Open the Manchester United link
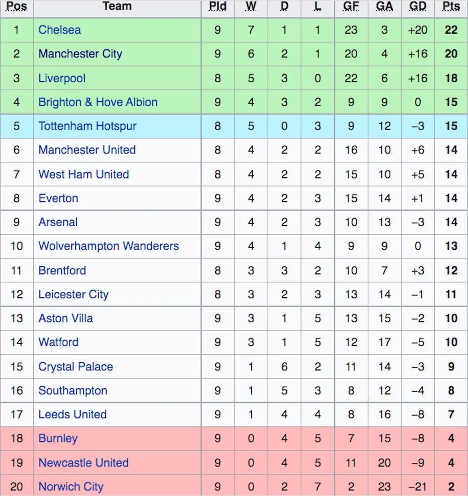468x496 pixels. click(x=87, y=150)
